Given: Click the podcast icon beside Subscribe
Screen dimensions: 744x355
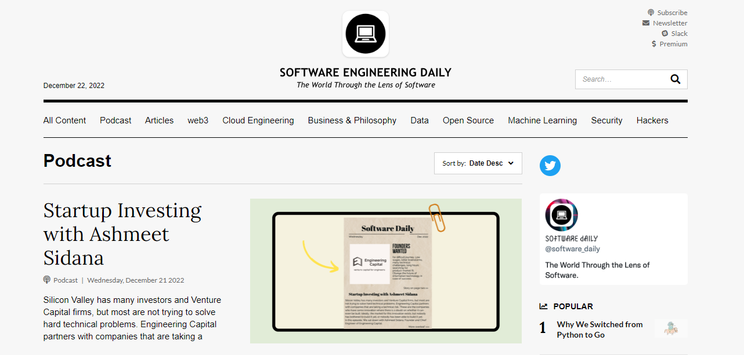Looking at the screenshot, I should pos(651,13).
